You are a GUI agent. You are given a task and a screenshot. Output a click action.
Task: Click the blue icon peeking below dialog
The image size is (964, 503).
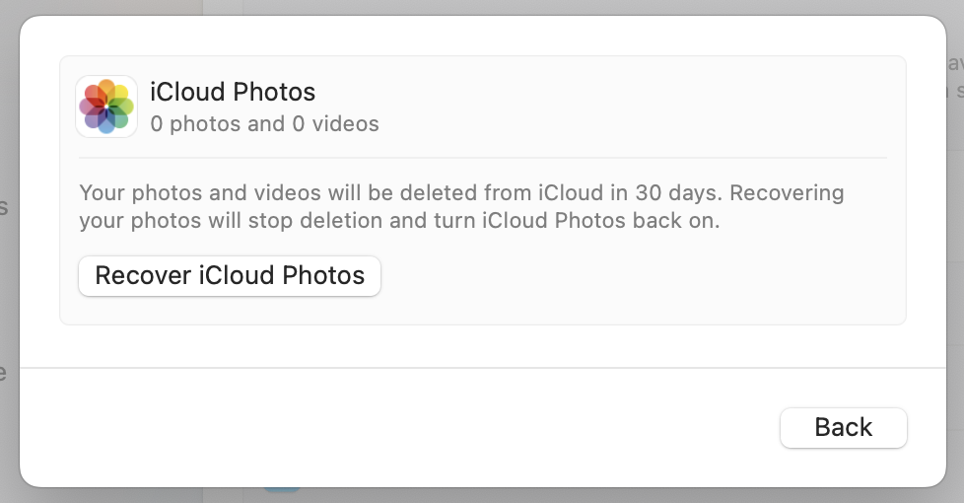282,489
